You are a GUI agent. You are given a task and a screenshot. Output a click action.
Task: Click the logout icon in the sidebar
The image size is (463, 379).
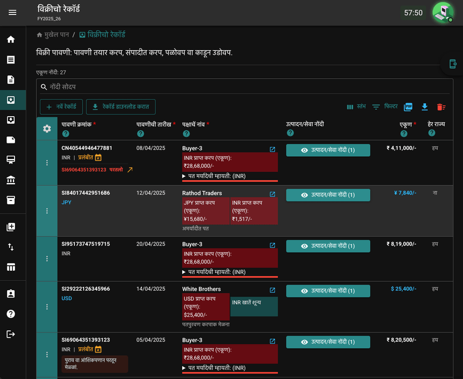[x=11, y=334]
